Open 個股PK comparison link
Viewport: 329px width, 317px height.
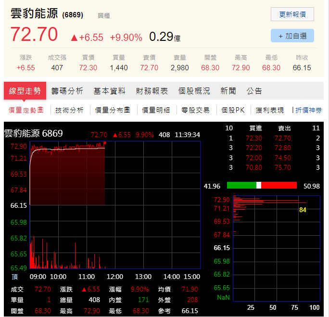(x=233, y=110)
